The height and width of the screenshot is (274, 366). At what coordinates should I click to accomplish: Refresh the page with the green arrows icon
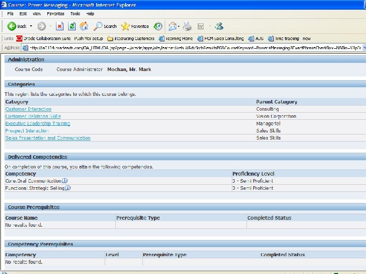point(72,26)
